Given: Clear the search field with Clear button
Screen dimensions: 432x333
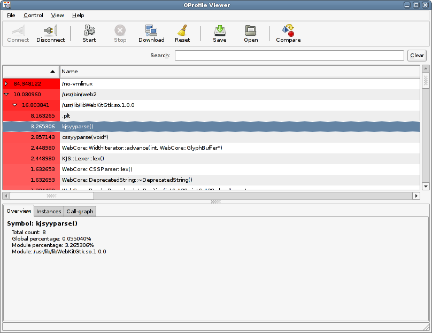Looking at the screenshot, I should point(416,56).
